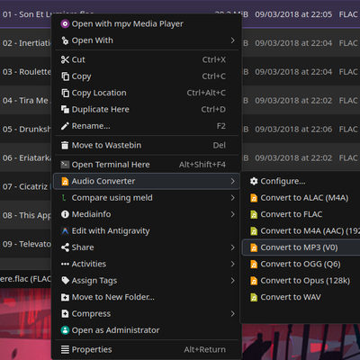Expand the Assign Tags submenu arrow

232,281
